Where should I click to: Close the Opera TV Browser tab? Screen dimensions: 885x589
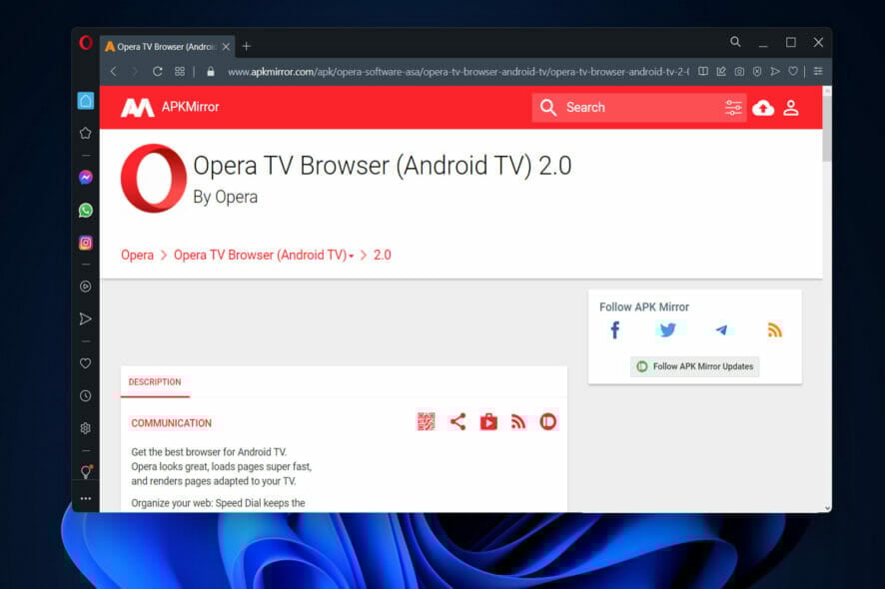tap(226, 47)
